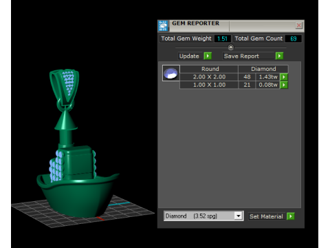Click the 'Round' column header
Screen dimensions: 330x248
210,69
